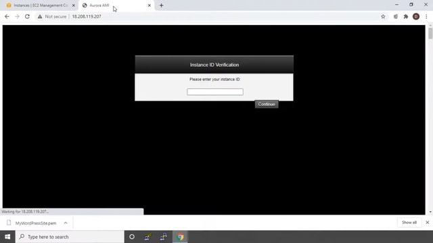Image resolution: width=433 pixels, height=243 pixels.
Task: Open Cortana circle icon on taskbar
Action: click(x=132, y=237)
